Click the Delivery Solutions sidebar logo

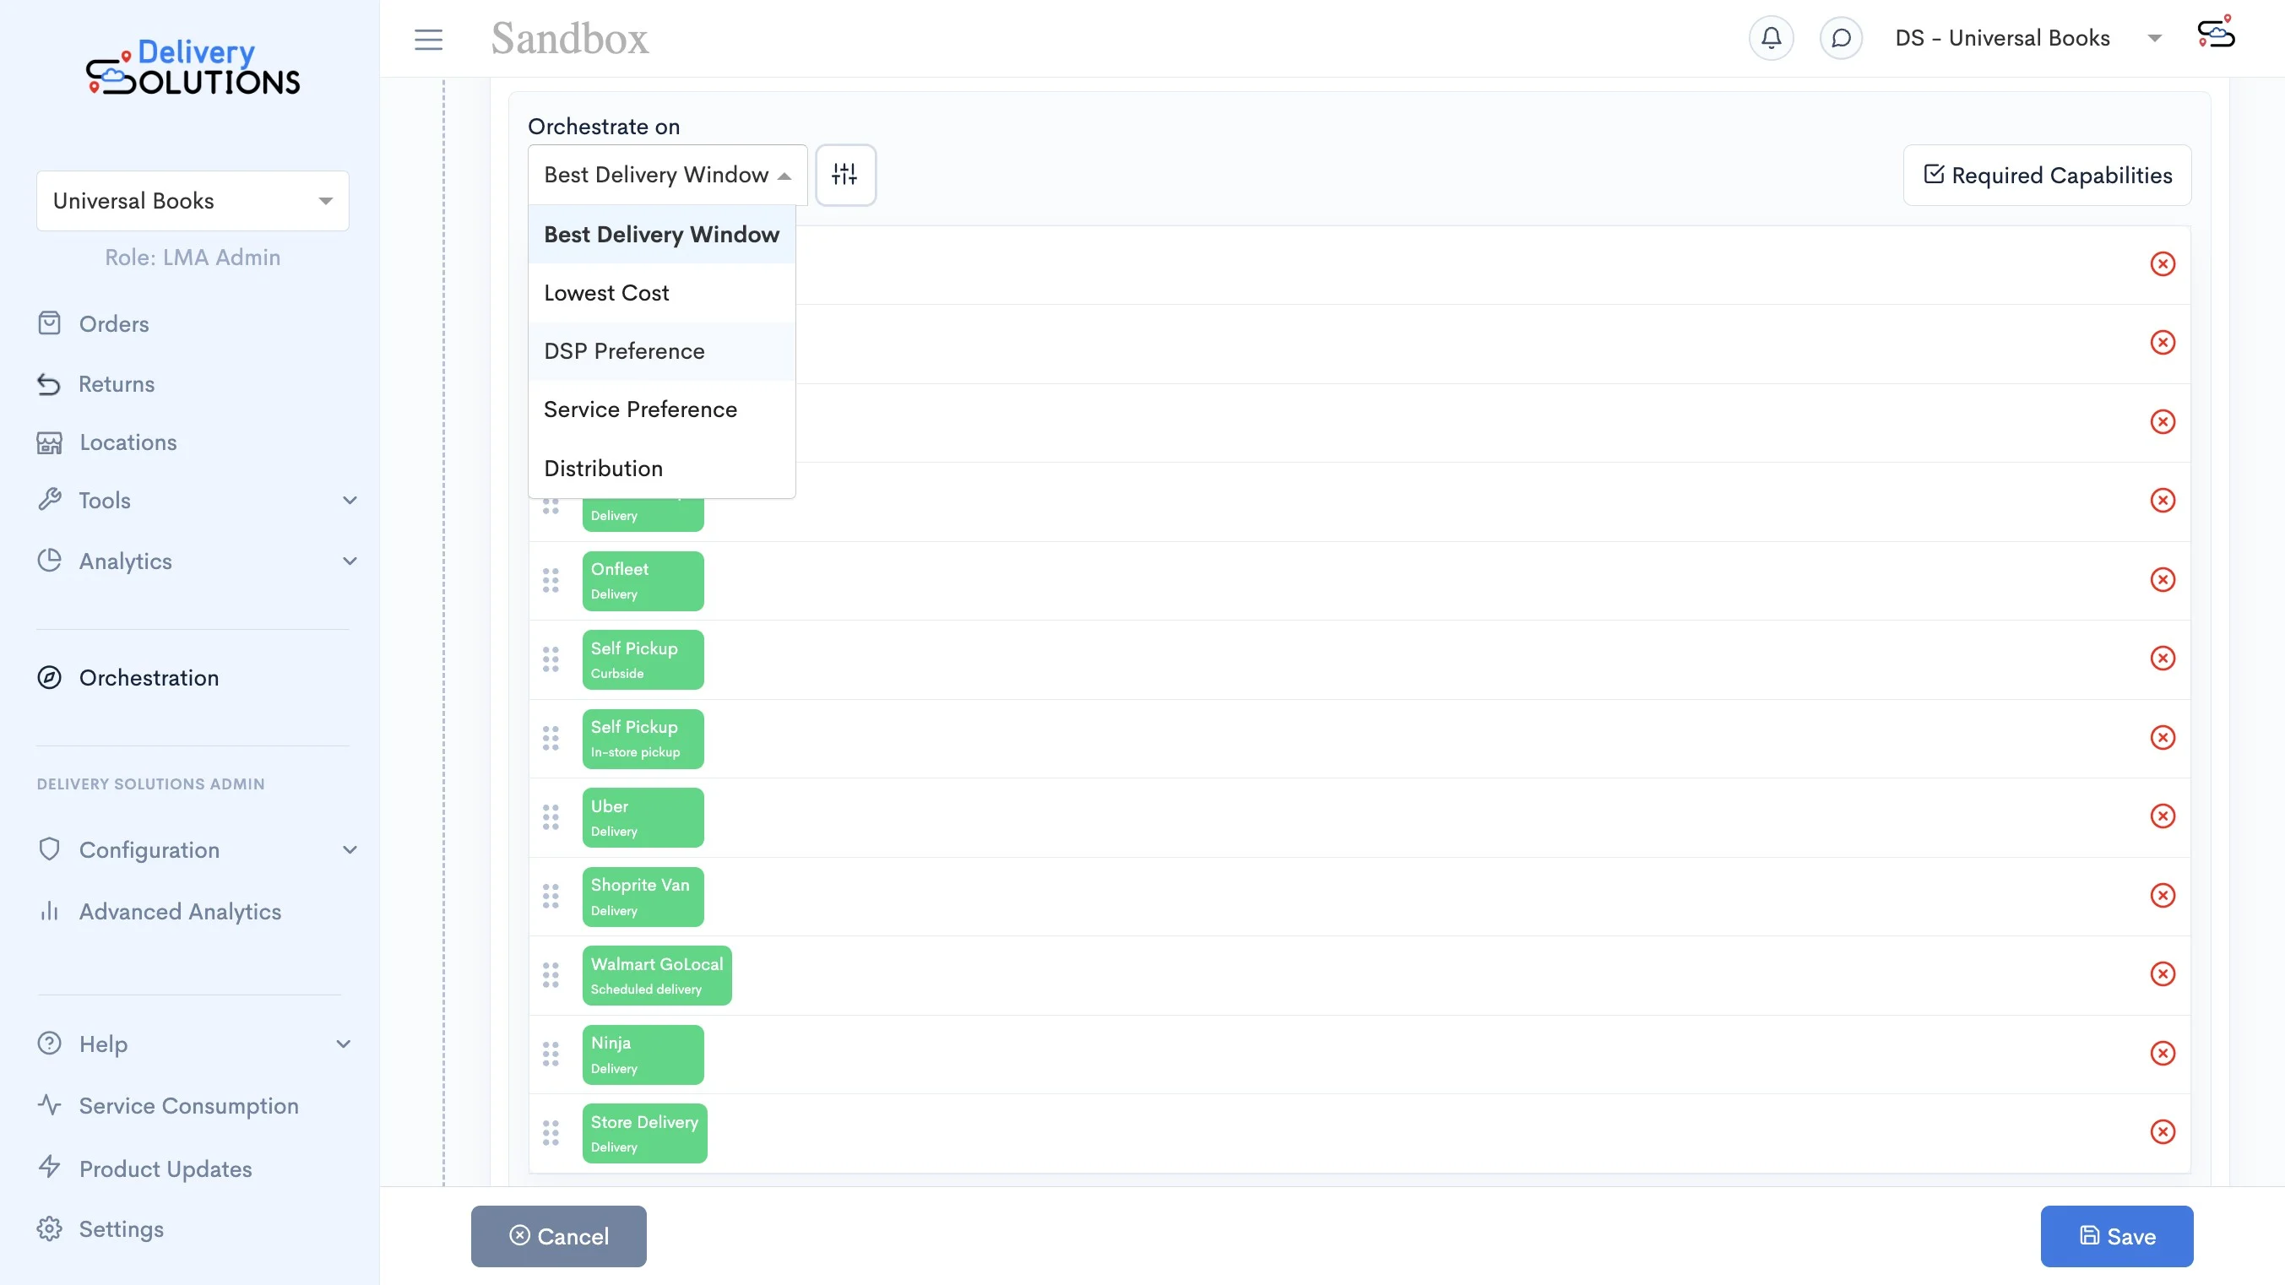193,67
